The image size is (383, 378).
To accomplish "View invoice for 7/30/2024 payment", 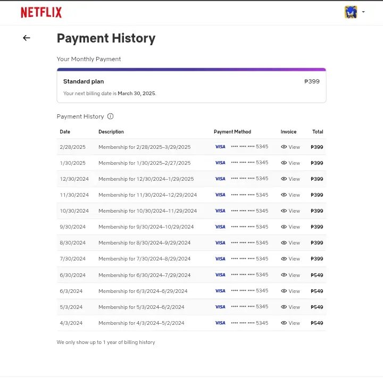I will (x=290, y=259).
